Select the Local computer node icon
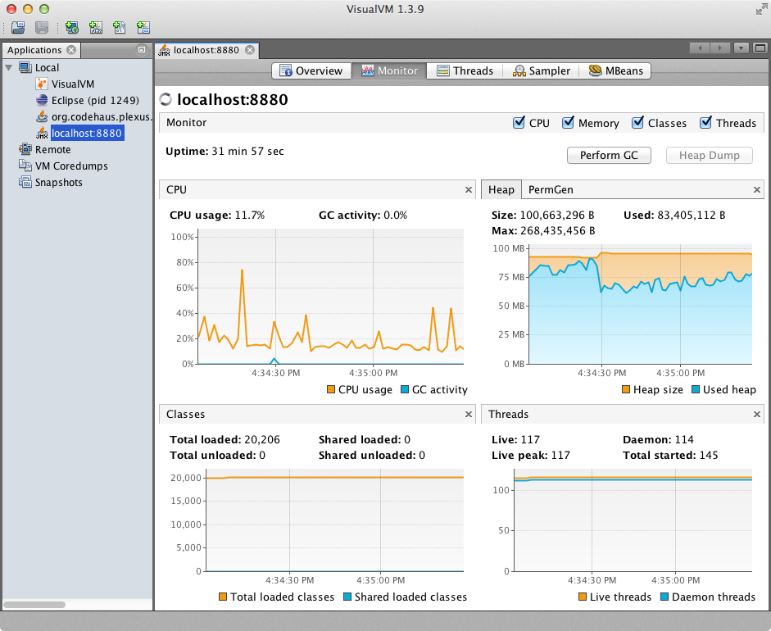The image size is (771, 631). click(25, 67)
